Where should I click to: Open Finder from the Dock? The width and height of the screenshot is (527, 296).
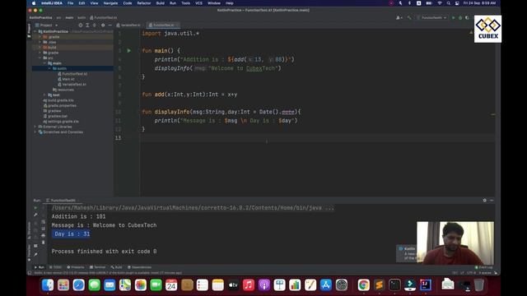click(48, 285)
